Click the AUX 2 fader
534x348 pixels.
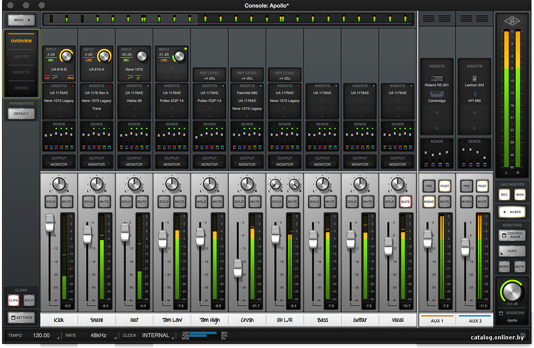click(x=465, y=247)
